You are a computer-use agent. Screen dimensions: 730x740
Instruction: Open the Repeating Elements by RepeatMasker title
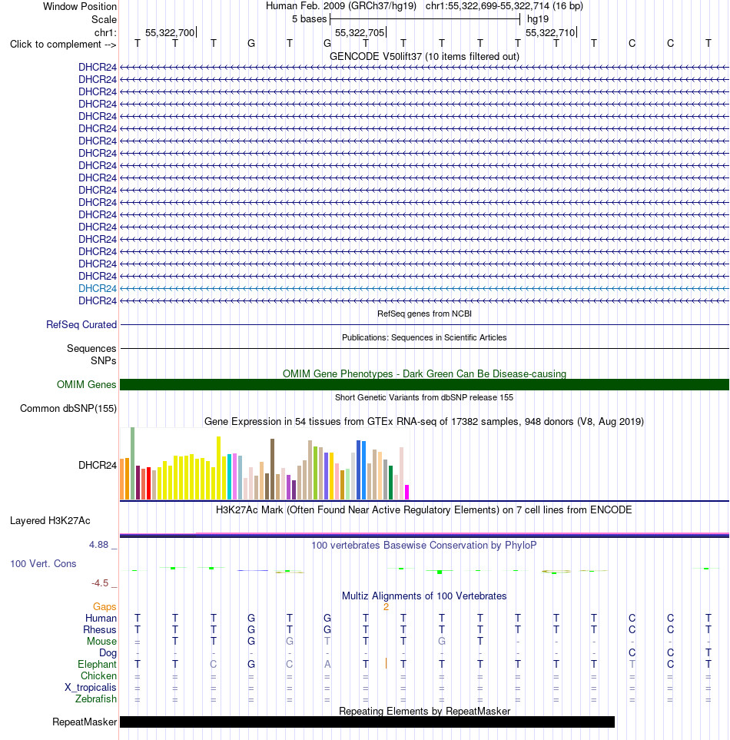click(x=424, y=712)
